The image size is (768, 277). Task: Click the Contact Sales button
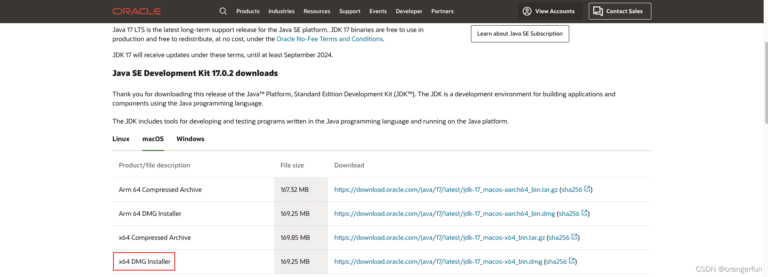620,11
